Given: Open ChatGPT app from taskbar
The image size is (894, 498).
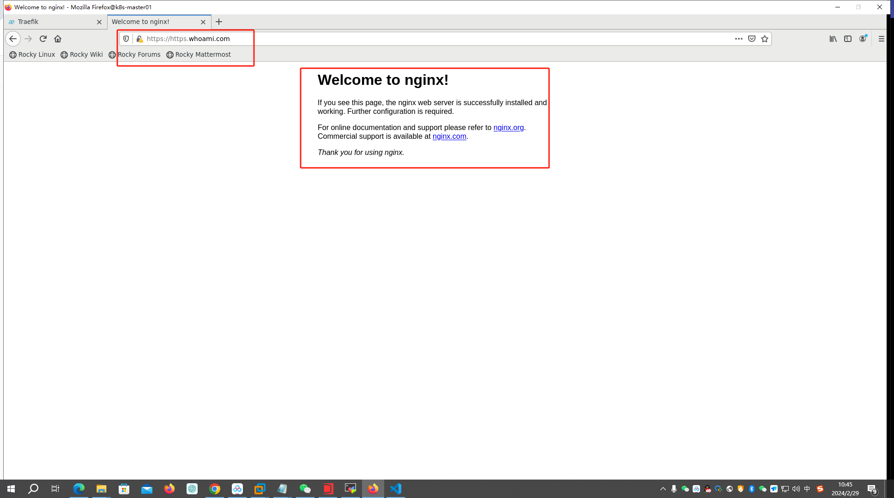Looking at the screenshot, I should click(192, 489).
